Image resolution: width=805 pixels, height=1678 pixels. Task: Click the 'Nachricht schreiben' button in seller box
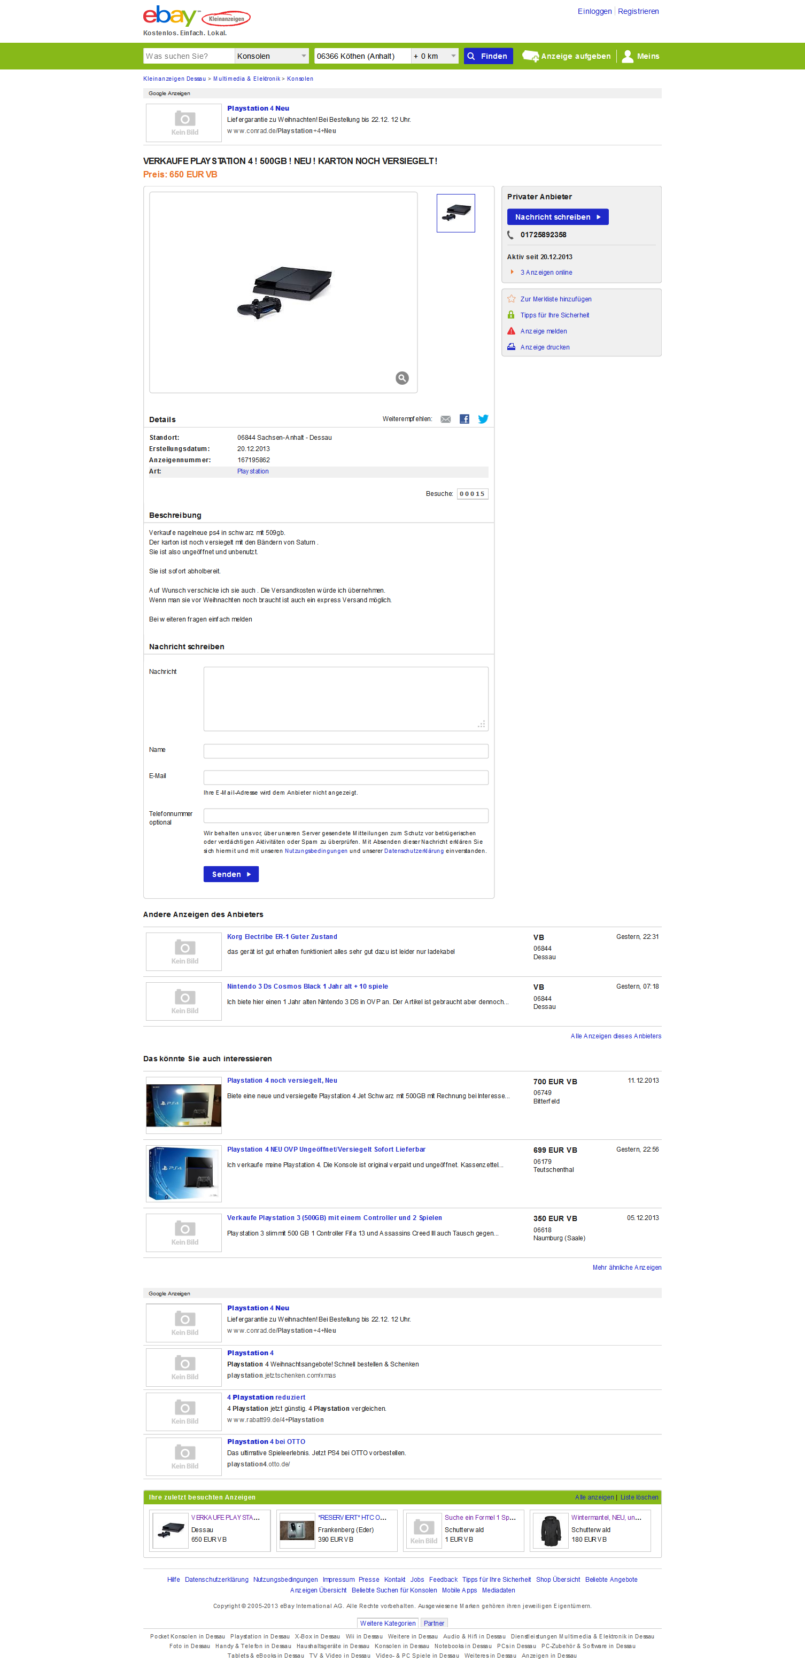[558, 217]
